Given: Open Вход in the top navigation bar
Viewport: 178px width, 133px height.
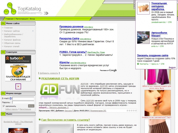Looking at the screenshot, I should pyautogui.click(x=32, y=19).
